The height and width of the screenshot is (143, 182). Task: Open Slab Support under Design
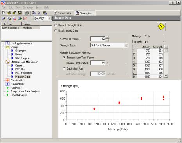pyautogui.click(x=22, y=58)
